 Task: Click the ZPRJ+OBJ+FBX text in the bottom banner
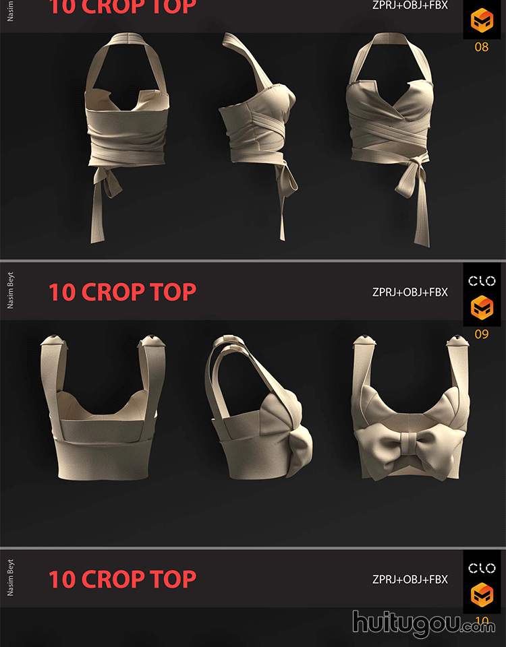(410, 580)
